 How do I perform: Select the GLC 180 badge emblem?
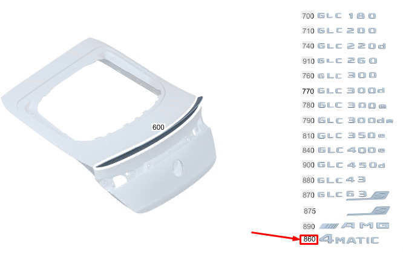[347, 16]
